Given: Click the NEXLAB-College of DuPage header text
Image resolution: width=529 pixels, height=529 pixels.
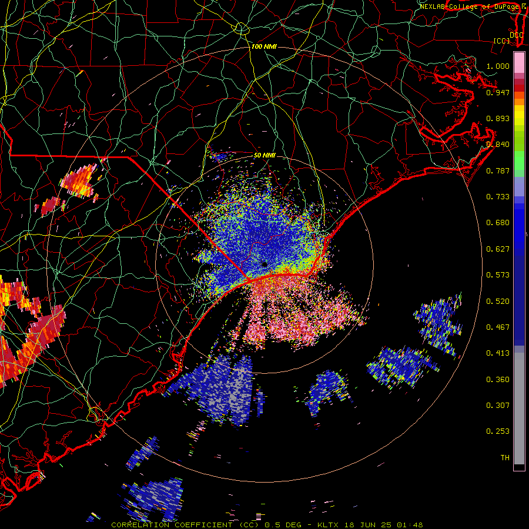Looking at the screenshot, I should coord(470,6).
